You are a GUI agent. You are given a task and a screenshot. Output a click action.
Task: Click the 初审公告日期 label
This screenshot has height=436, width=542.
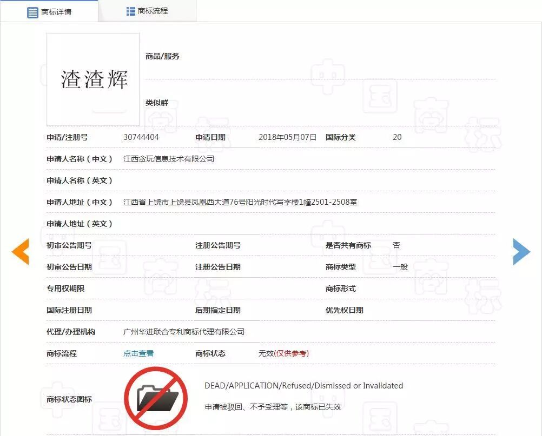tap(69, 267)
